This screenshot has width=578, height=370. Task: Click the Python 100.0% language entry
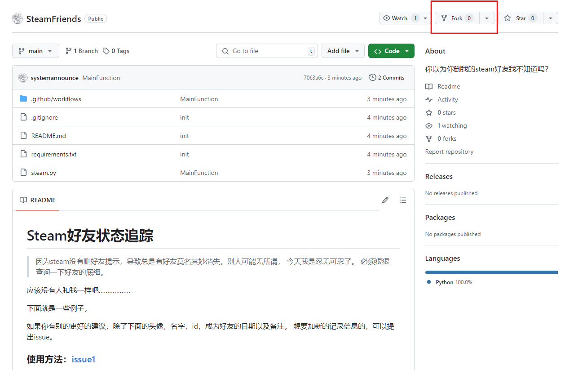coord(450,282)
